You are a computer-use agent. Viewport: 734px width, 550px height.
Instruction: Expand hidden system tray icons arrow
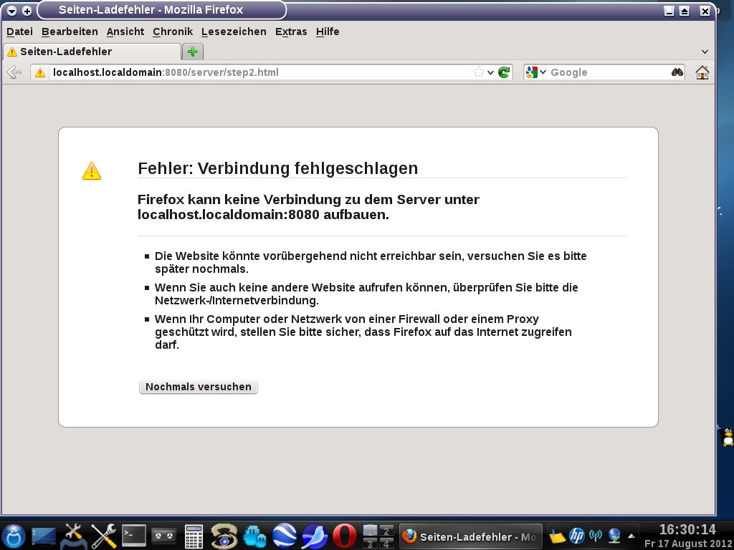pyautogui.click(x=631, y=536)
